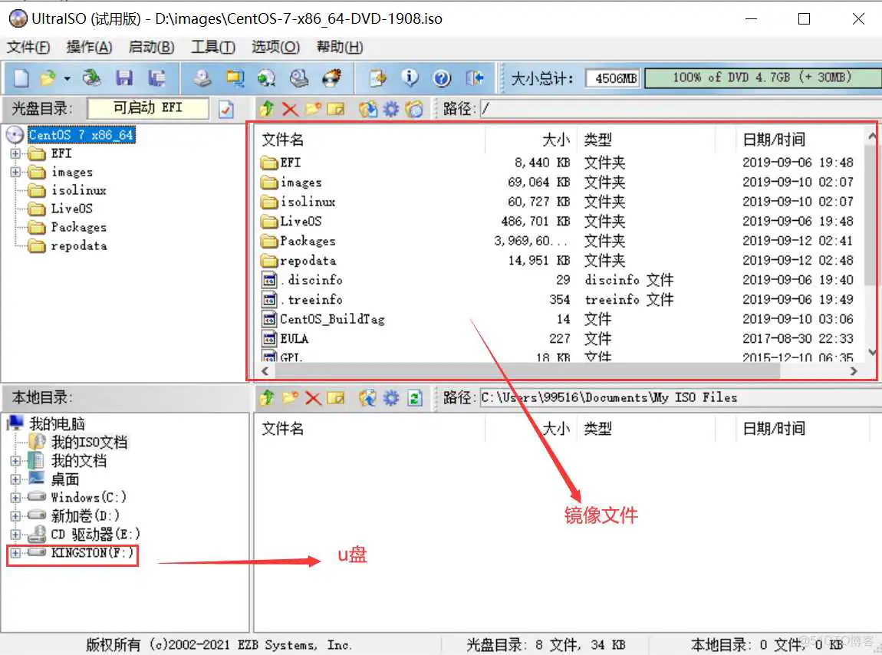This screenshot has height=655, width=882.
Task: Select isolinux folder in disc tree
Action: tap(78, 190)
